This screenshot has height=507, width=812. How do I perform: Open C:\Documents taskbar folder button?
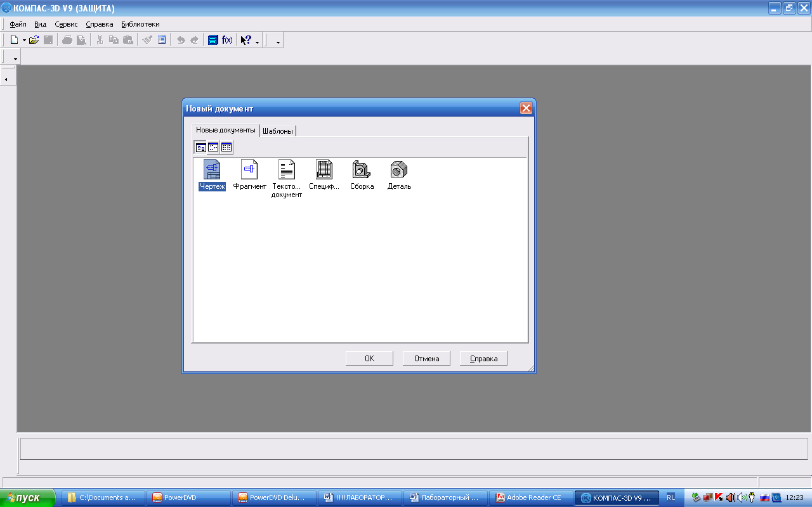[103, 497]
